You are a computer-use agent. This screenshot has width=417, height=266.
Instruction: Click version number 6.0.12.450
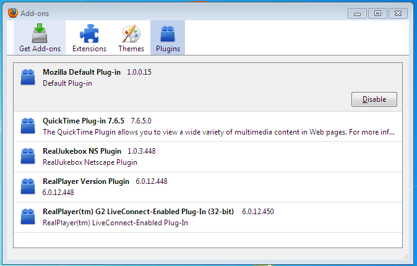258,212
